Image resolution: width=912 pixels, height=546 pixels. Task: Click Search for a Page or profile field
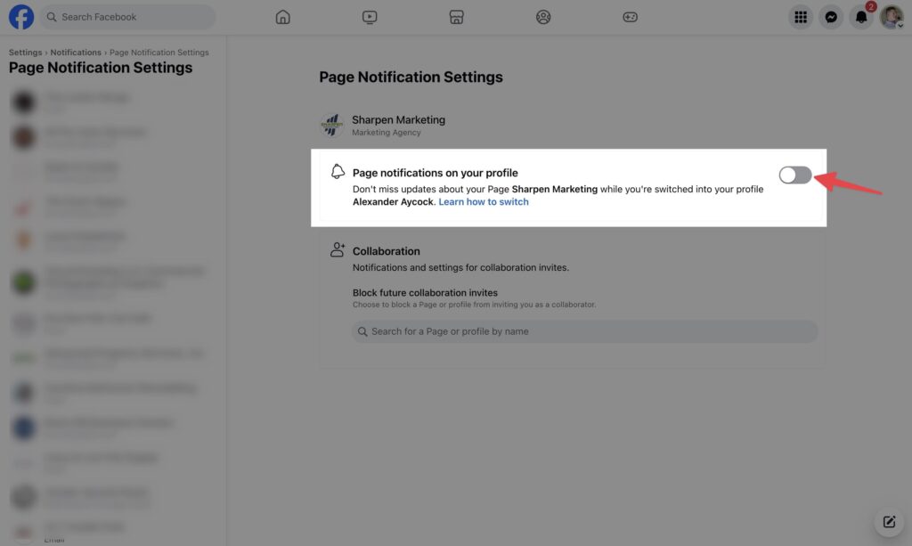(x=584, y=331)
